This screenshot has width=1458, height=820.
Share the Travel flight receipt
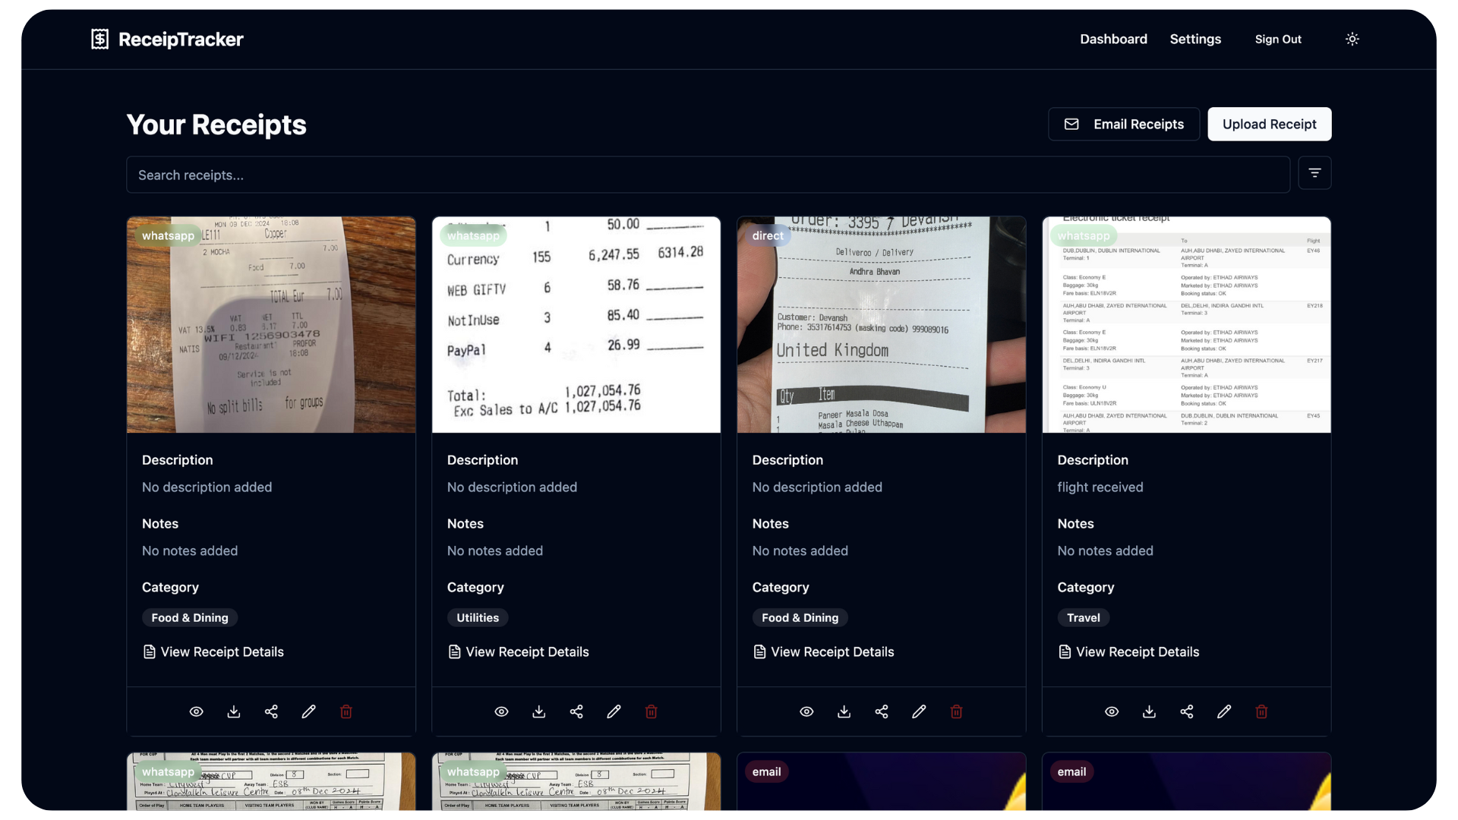click(x=1187, y=711)
